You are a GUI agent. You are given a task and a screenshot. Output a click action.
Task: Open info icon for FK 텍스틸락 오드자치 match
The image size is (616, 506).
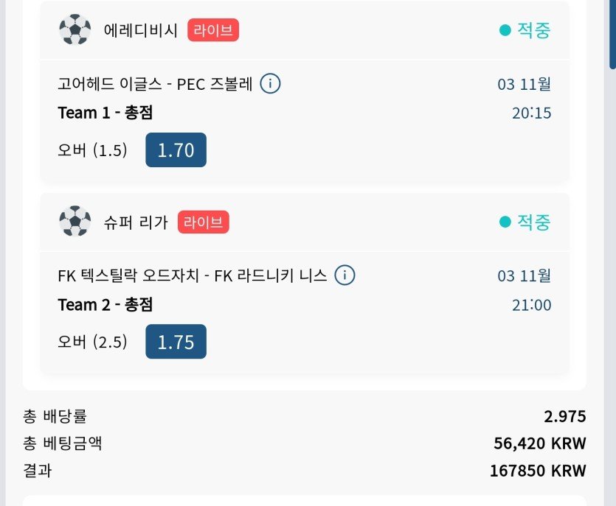click(x=345, y=275)
